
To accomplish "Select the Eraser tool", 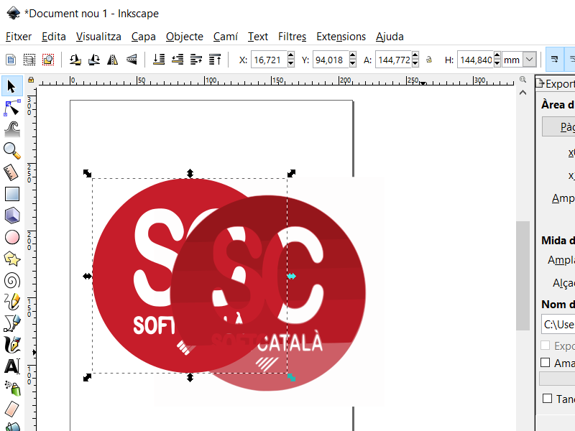I will point(11,409).
